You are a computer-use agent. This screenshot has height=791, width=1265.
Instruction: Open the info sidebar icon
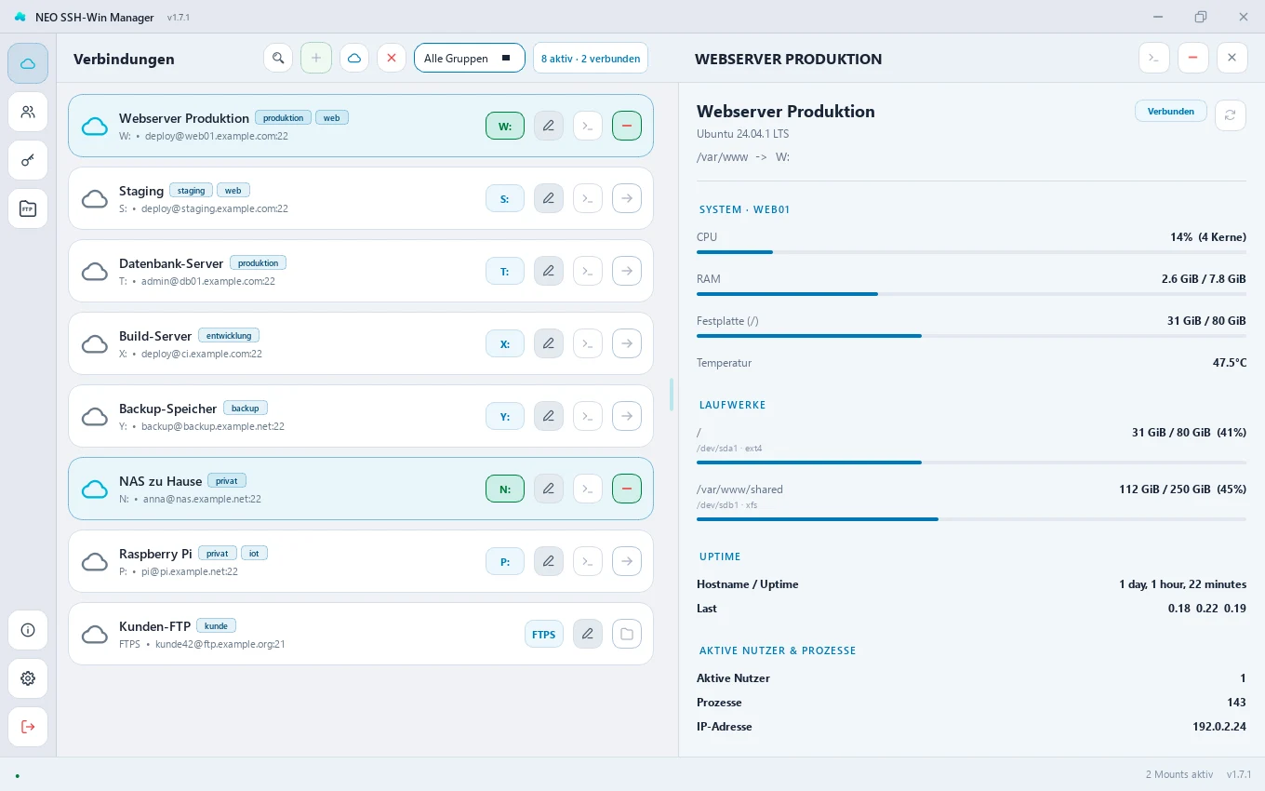click(x=28, y=630)
